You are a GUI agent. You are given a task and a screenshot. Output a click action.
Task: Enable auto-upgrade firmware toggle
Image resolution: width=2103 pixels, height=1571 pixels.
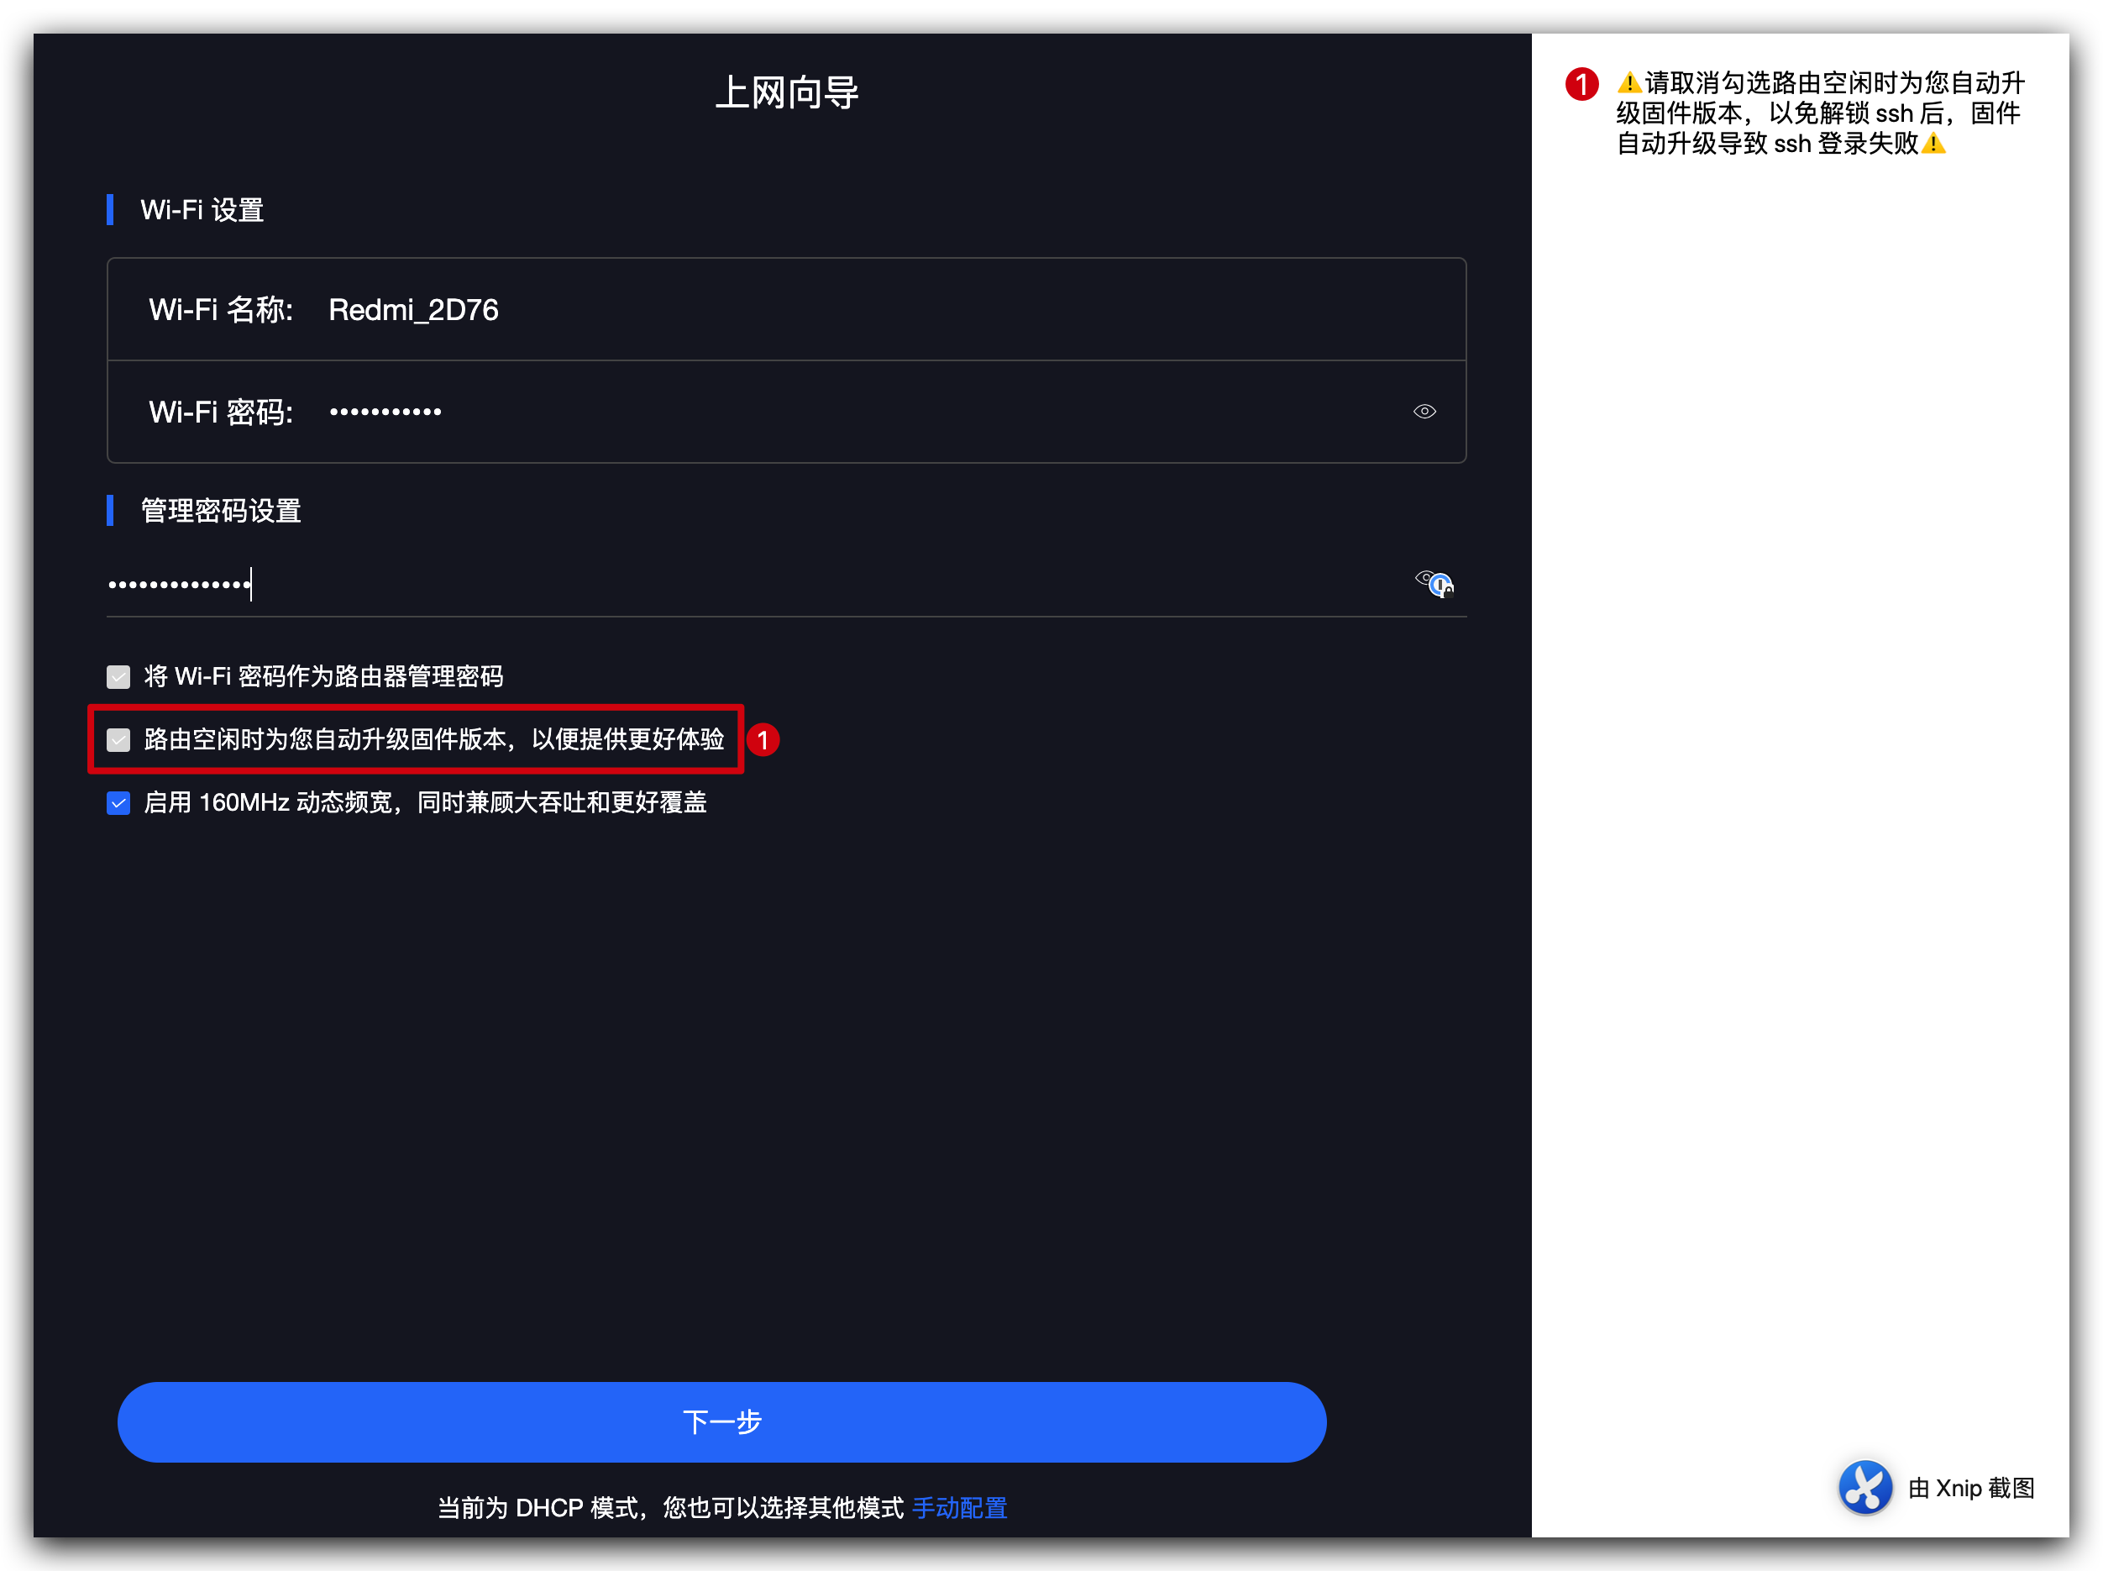[x=123, y=739]
